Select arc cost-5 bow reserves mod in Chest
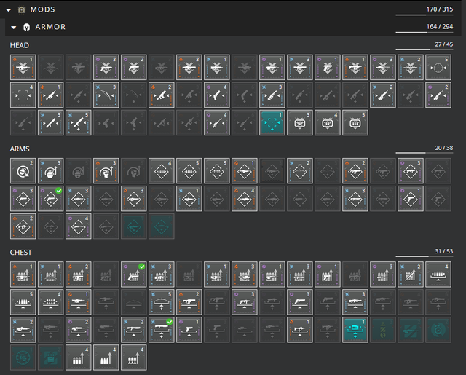Image resolution: width=466 pixels, height=375 pixels. pyautogui.click(x=161, y=301)
